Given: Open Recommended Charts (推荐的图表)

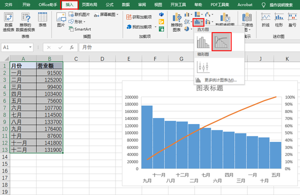Looking at the screenshot, I should [176, 22].
